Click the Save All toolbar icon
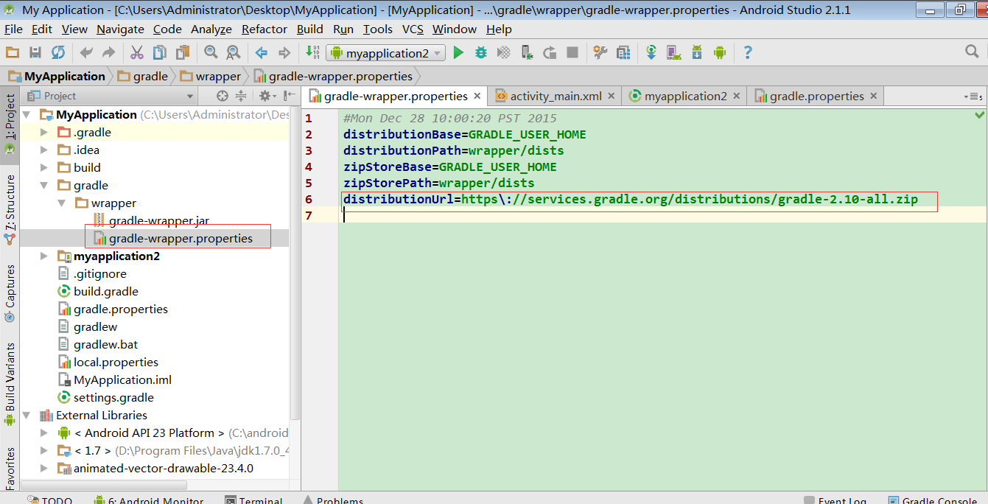This screenshot has height=504, width=988. (x=35, y=52)
